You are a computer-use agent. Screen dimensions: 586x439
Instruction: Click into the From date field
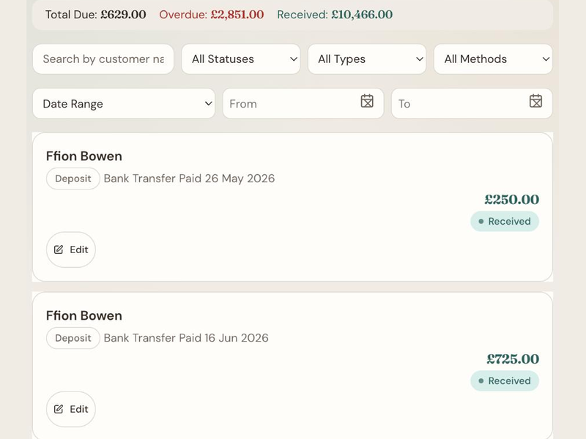pyautogui.click(x=303, y=103)
